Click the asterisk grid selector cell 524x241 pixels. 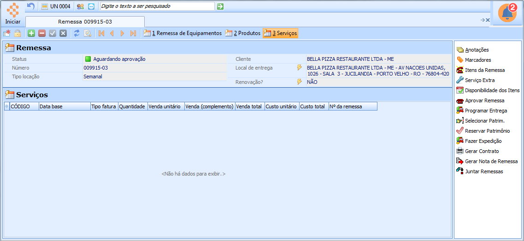(7, 106)
